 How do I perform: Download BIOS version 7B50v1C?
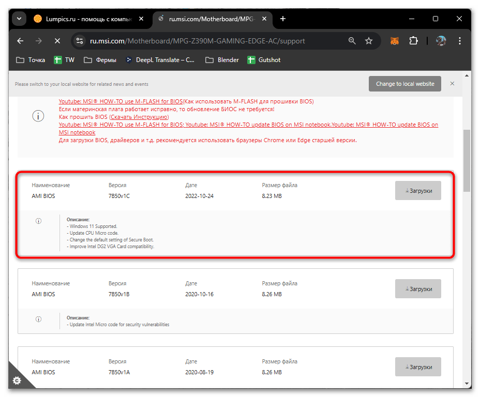418,191
